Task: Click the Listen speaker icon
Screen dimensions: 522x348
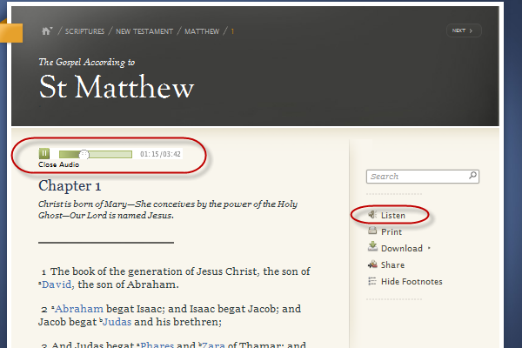Action: point(371,215)
